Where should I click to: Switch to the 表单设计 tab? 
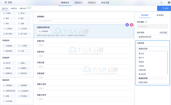pyautogui.click(x=65, y=3)
